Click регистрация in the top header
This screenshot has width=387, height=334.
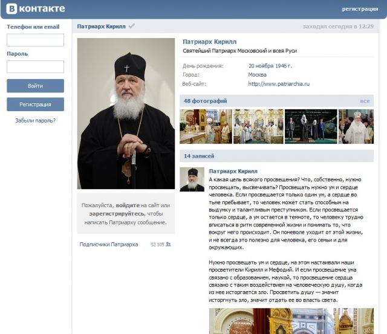coord(360,9)
